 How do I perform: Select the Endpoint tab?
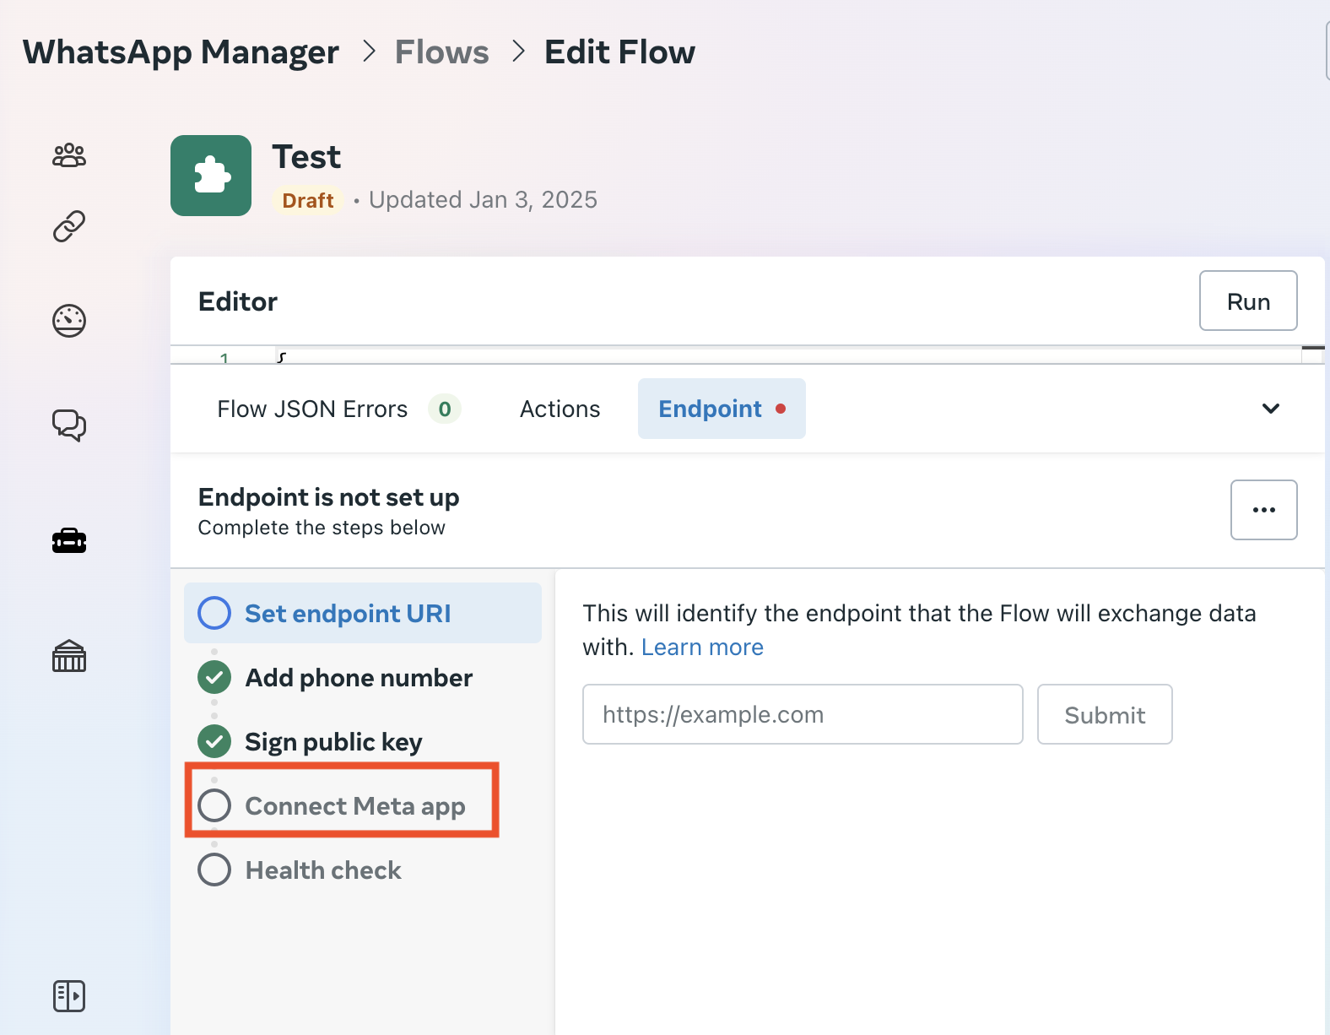pyautogui.click(x=722, y=409)
